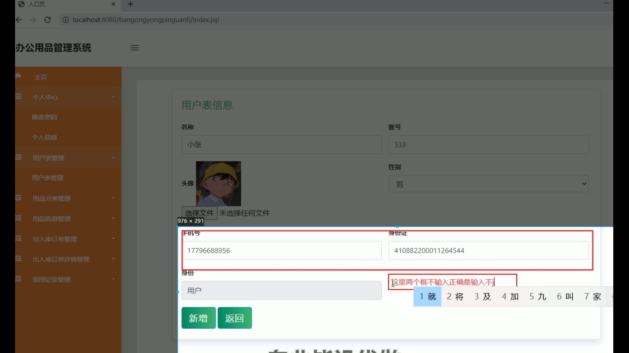
Task: Click grid icon beside 用品分类管理
Action: point(18,198)
